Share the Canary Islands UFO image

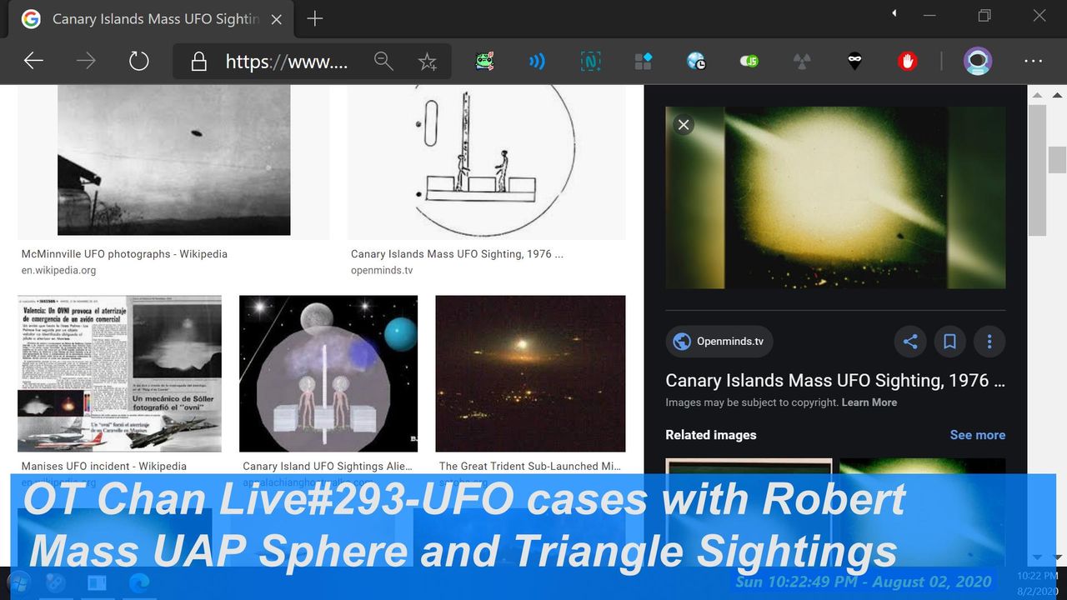pos(910,342)
